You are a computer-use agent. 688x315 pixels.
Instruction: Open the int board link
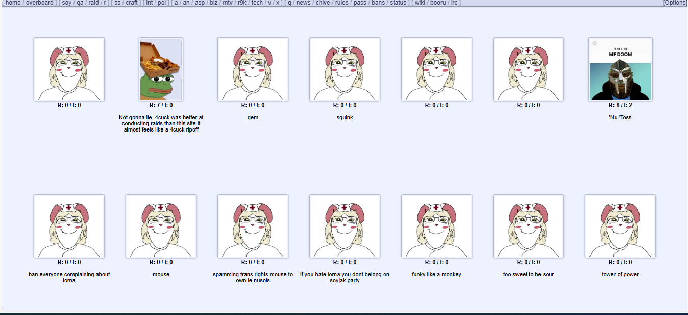click(149, 3)
